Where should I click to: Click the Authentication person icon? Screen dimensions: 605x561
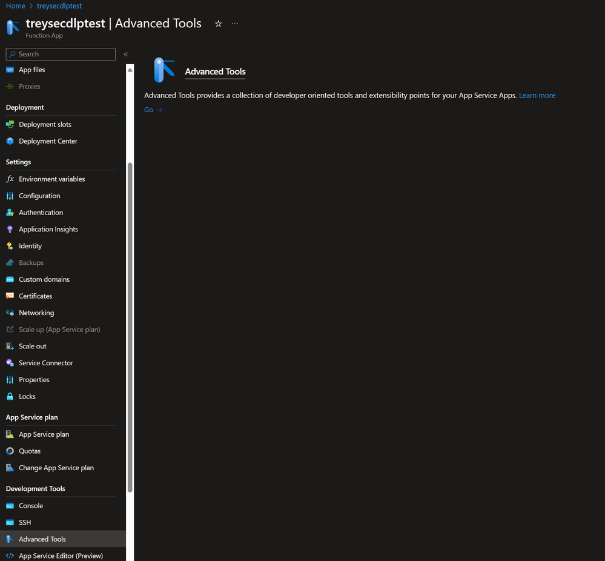click(x=10, y=213)
